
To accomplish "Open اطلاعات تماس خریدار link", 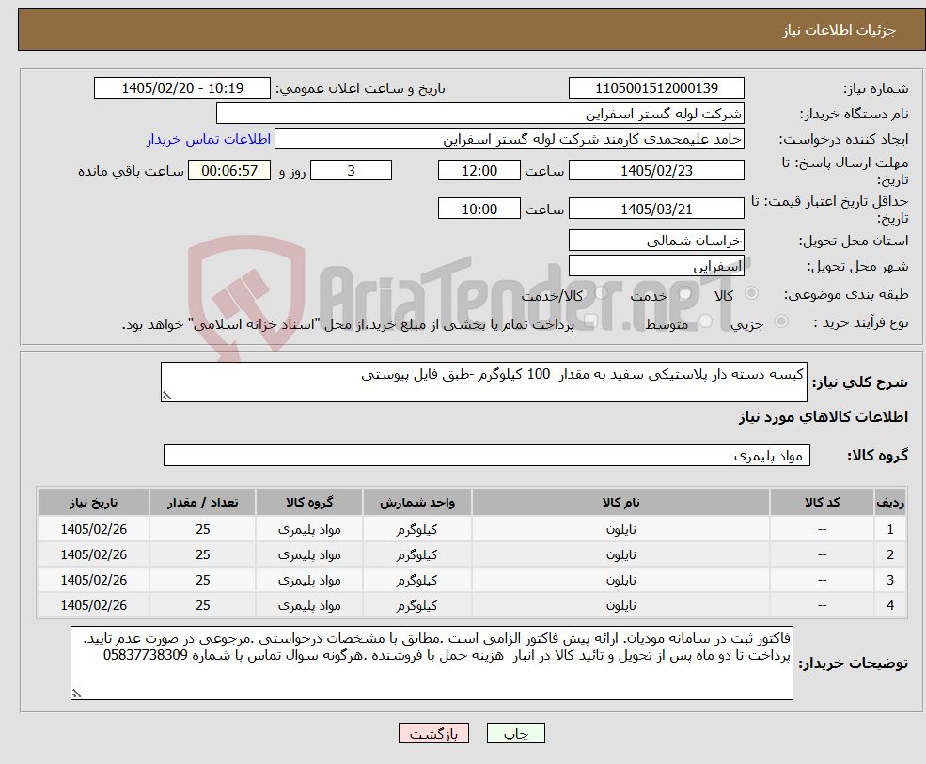I will point(209,139).
